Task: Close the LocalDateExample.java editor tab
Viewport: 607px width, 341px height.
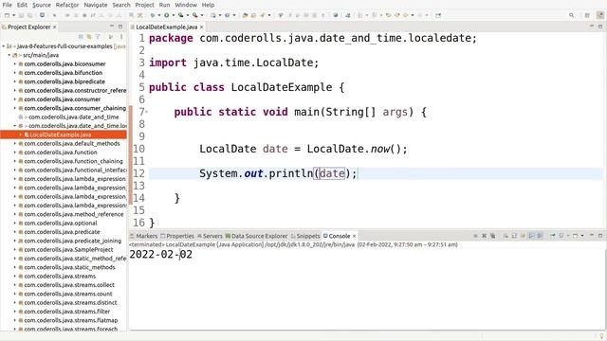Action: [202, 27]
